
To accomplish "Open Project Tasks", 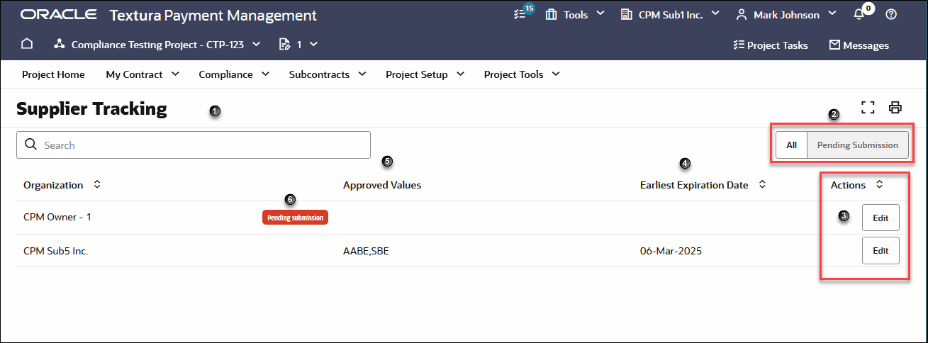I will pos(770,45).
